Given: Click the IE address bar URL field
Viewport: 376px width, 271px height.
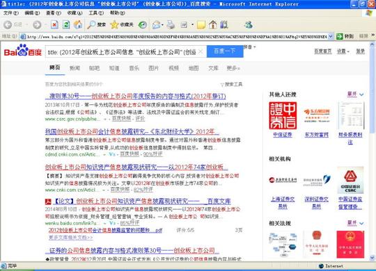Looking at the screenshot, I should (x=177, y=37).
